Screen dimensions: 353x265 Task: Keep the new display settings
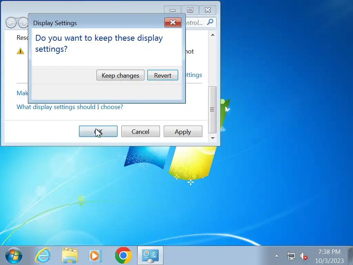click(120, 75)
